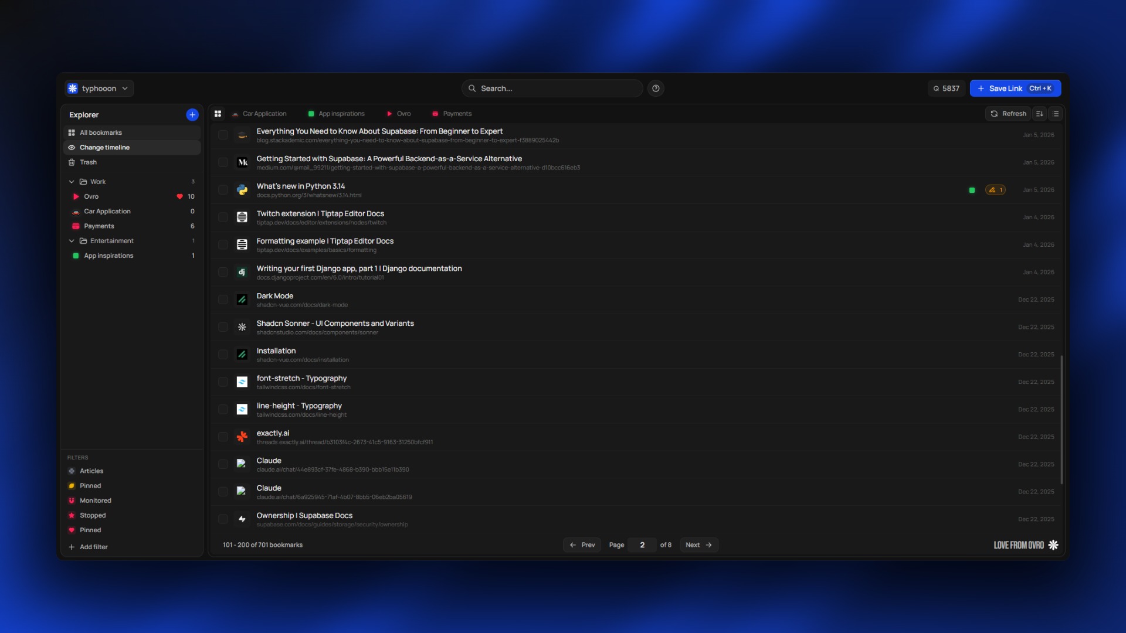Click the Refresh button
This screenshot has height=633, width=1126.
click(1008, 114)
